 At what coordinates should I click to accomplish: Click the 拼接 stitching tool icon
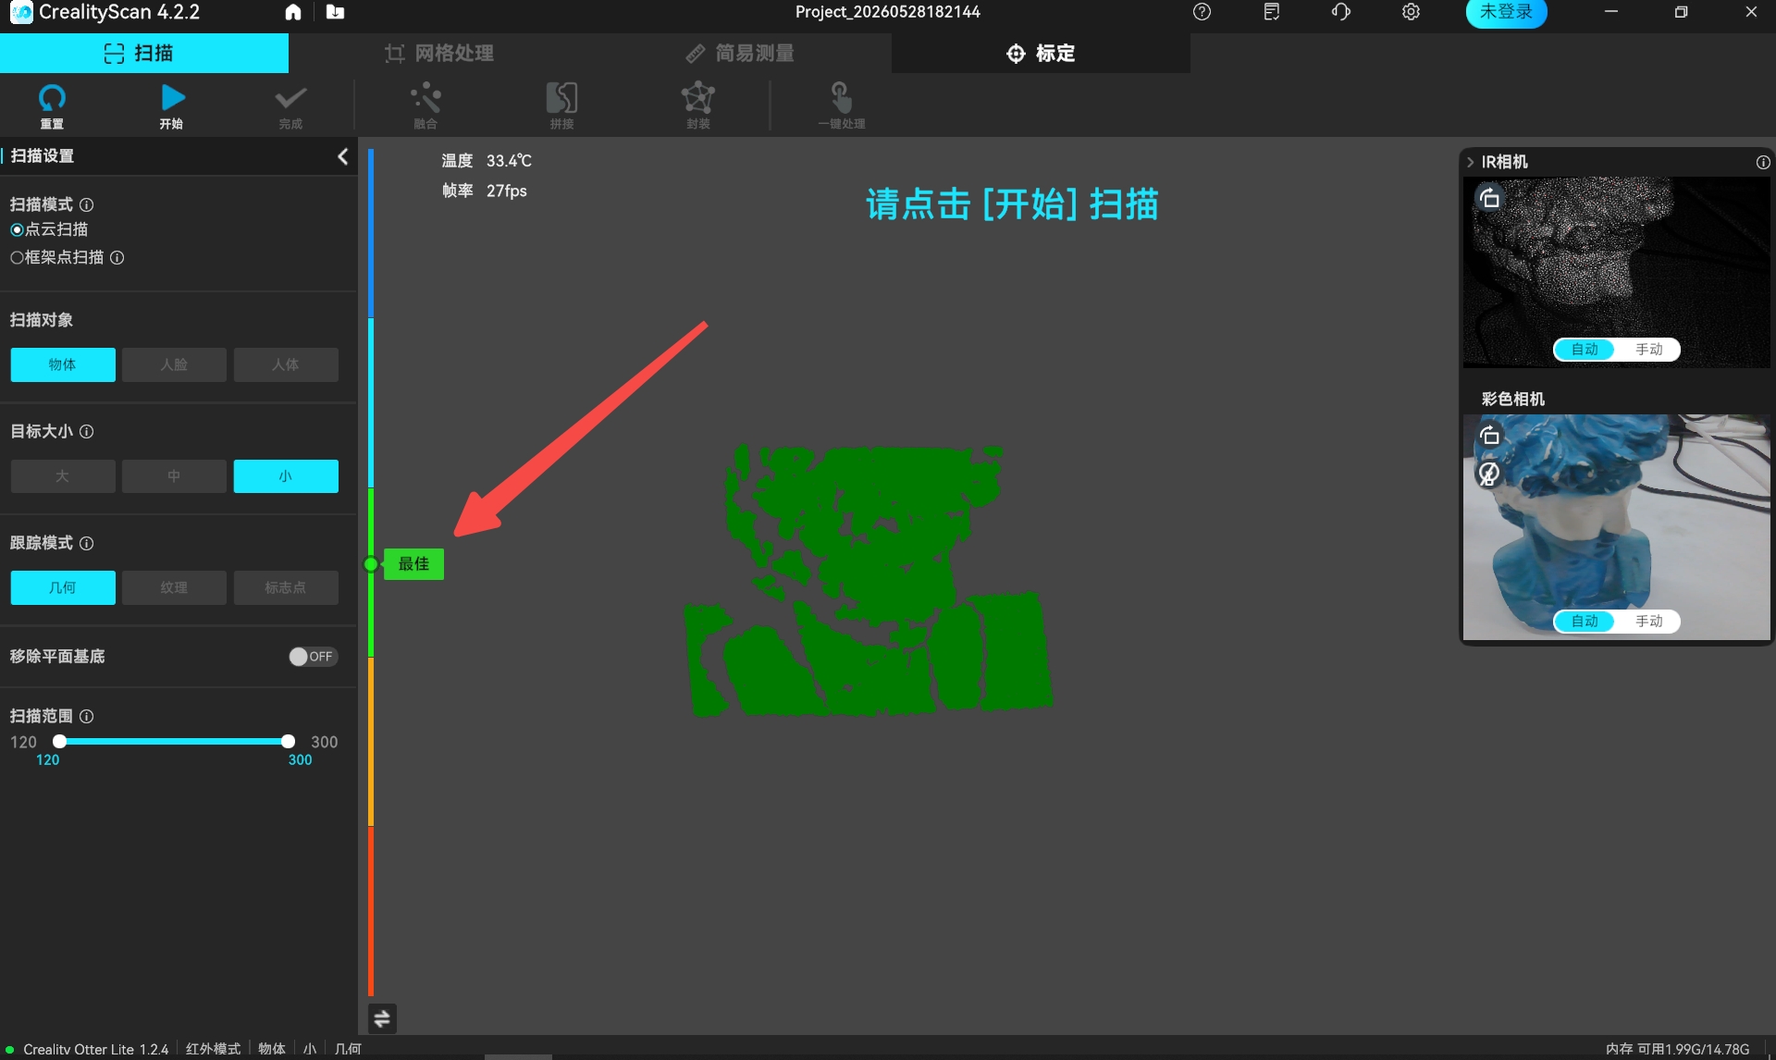tap(561, 105)
